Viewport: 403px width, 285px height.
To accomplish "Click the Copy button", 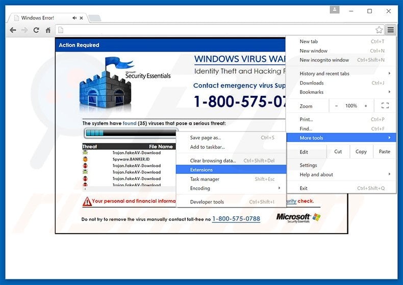I will pos(361,152).
